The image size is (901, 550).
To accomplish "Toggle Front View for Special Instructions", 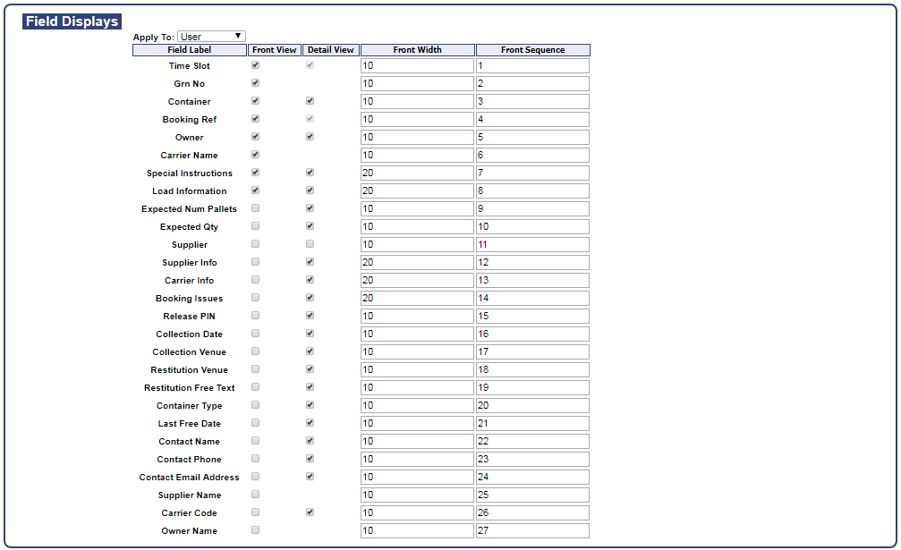I will (255, 172).
